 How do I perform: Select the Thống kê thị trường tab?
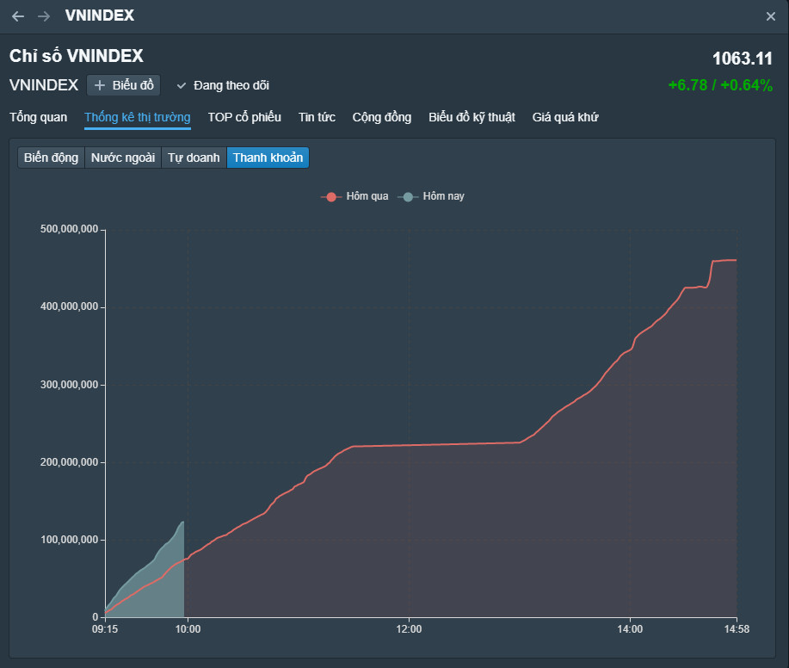tap(138, 118)
